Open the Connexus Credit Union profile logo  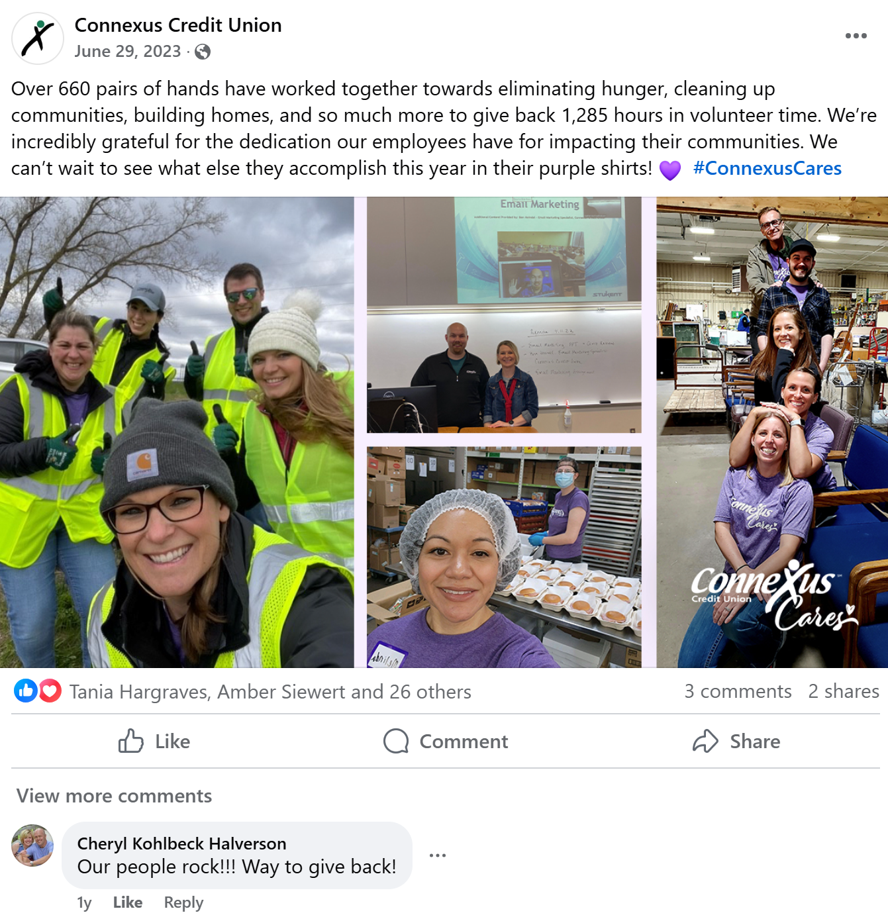38,38
